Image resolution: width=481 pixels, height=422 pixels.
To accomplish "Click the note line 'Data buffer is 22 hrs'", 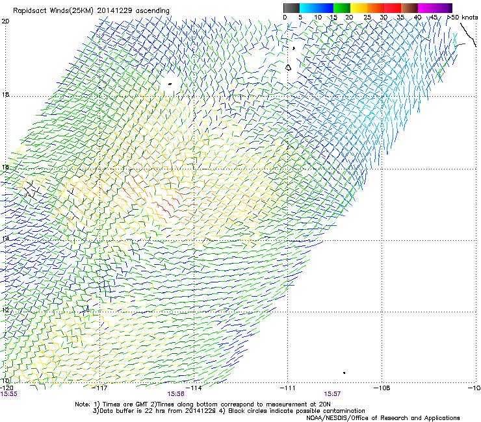I will 229,411.
